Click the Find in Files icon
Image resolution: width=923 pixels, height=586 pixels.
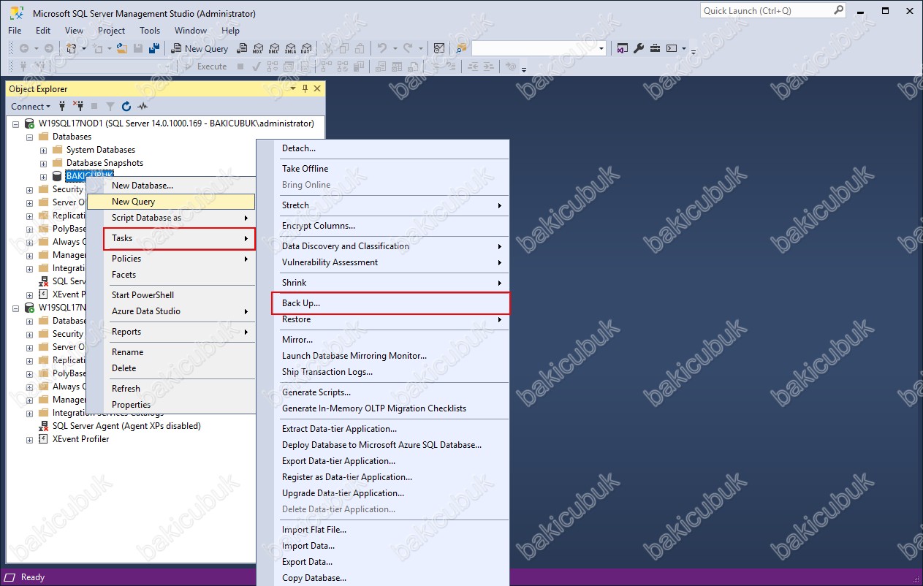[x=461, y=48]
